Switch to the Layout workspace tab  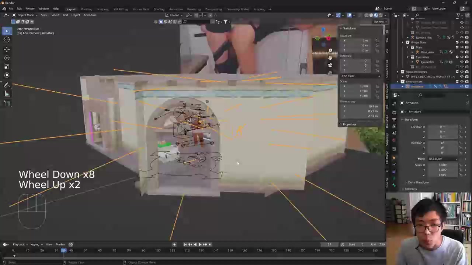[71, 9]
